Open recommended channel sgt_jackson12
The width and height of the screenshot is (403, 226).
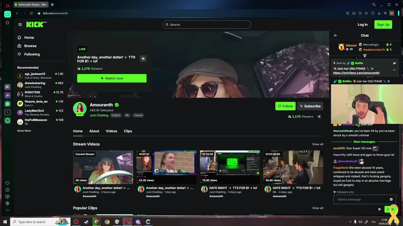coord(40,76)
